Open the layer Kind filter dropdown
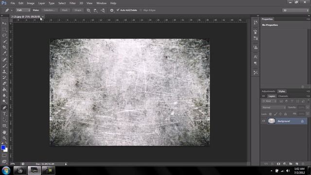Image resolution: width=311 pixels, height=175 pixels. 269,101
